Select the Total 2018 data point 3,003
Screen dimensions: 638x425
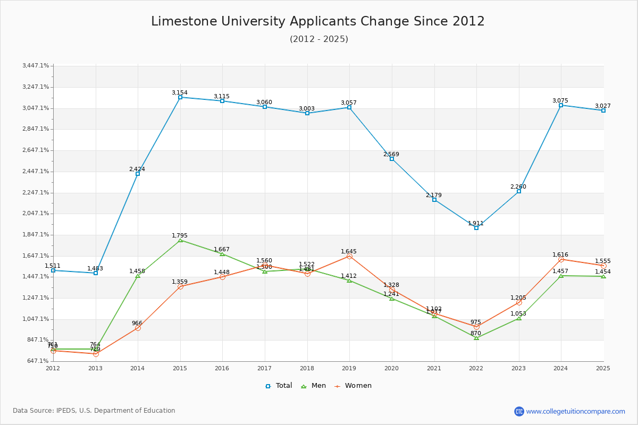tap(307, 113)
